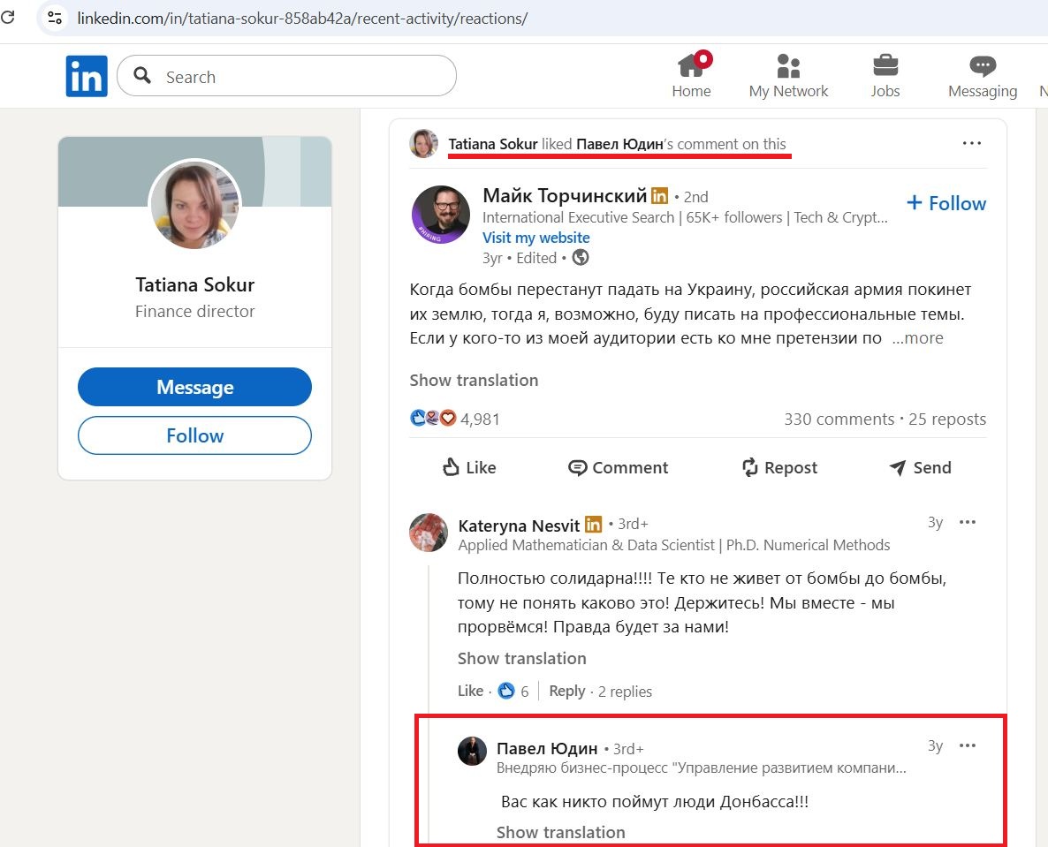Open LinkedIn Messaging
The image size is (1048, 847).
982,75
